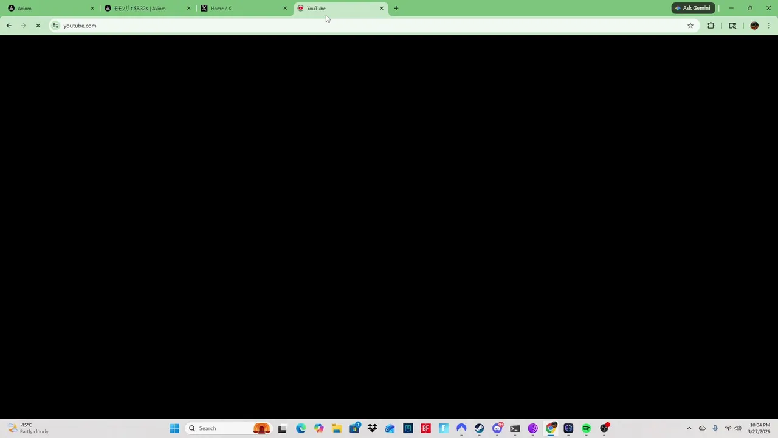Click the Ask Gemini button
The image size is (778, 438).
tap(693, 8)
